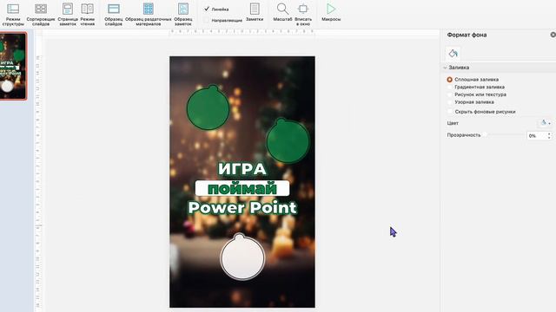The width and height of the screenshot is (556, 312).
Task: Click the поймай text box
Action: [x=242, y=188]
